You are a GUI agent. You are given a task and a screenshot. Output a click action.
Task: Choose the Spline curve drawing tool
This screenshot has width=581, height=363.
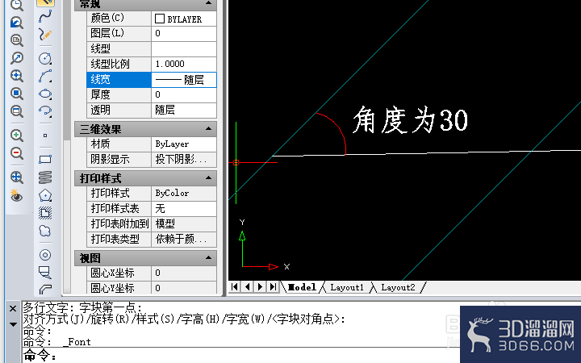point(45,16)
